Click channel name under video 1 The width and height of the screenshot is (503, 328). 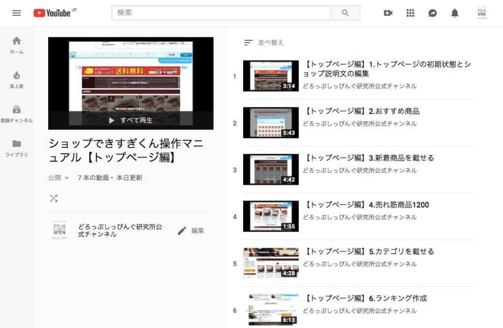pyautogui.click(x=360, y=86)
